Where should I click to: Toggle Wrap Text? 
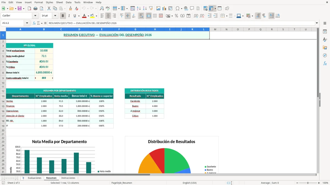tap(141, 16)
